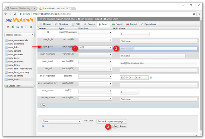Screen dimensions: 205x139
Task: Select www_posts table in sidebar
Action: tap(14, 58)
